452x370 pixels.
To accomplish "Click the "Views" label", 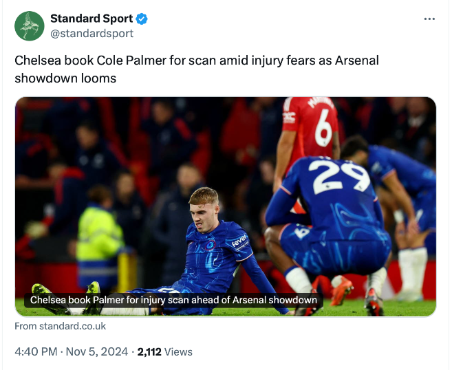I will tap(178, 351).
